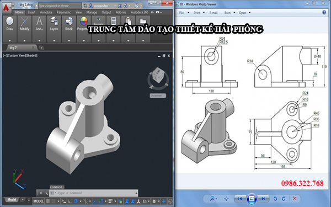331x207 pixels.
Task: Toggle ortho mode in the status bar
Action: click(70, 201)
